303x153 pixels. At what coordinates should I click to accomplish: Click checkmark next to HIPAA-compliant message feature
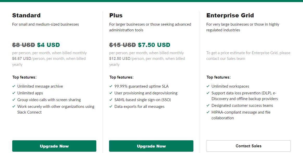click(x=208, y=112)
